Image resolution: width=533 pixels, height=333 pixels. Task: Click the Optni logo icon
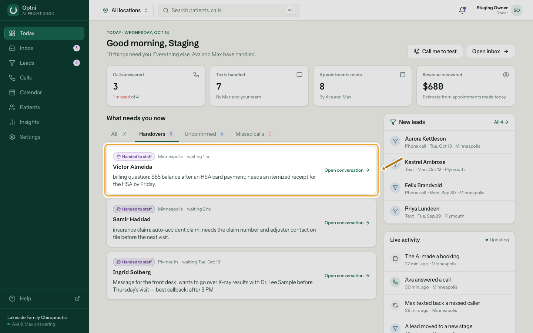point(13,10)
